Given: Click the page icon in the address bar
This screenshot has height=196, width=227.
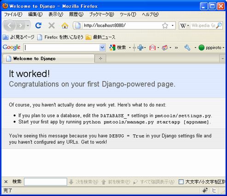Looking at the screenshot, I should tap(78, 25).
